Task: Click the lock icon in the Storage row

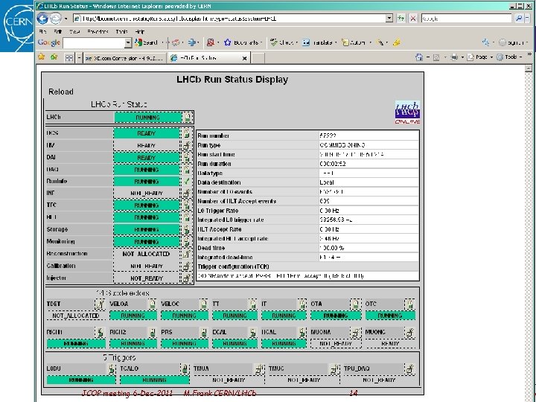Action: (188, 230)
